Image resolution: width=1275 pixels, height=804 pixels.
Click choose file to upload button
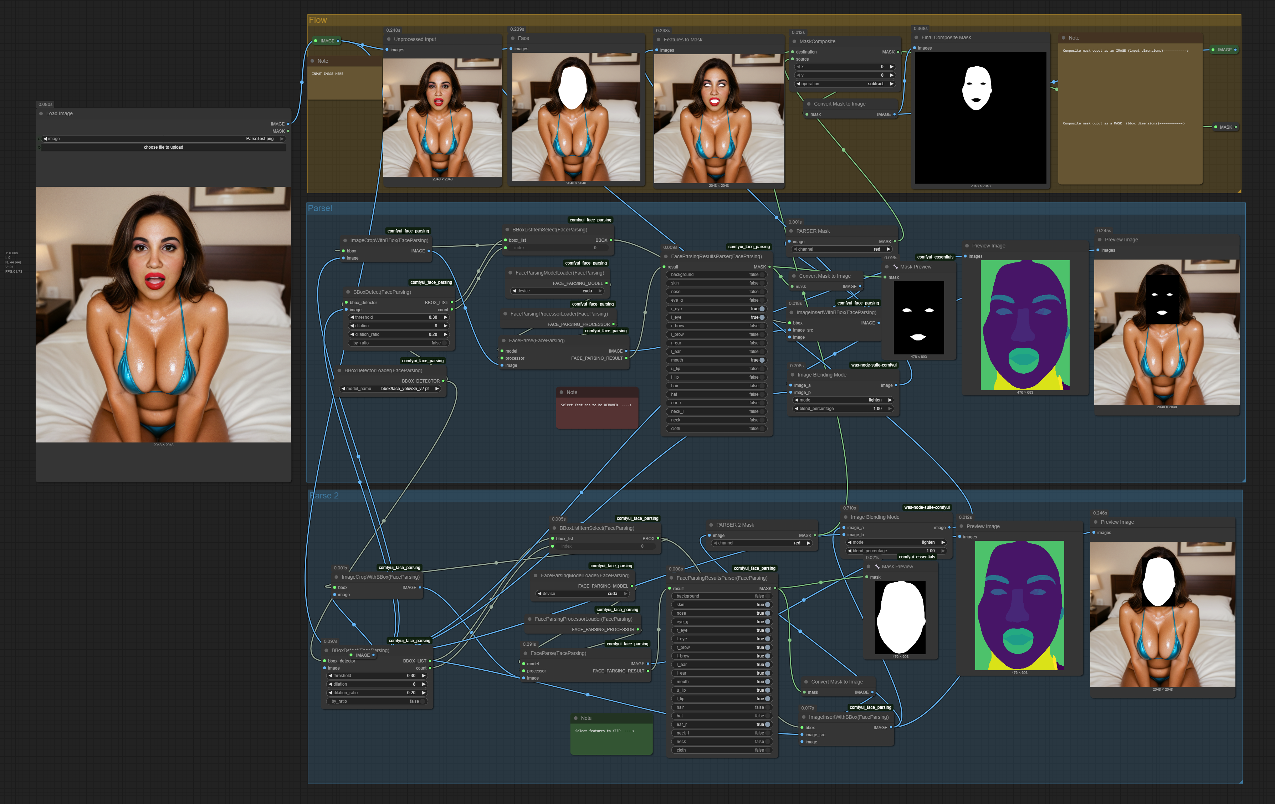[163, 147]
